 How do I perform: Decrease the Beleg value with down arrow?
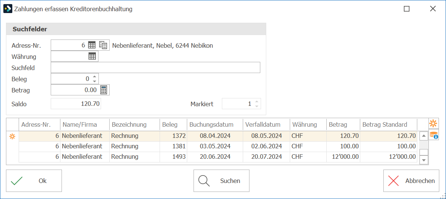coord(95,81)
